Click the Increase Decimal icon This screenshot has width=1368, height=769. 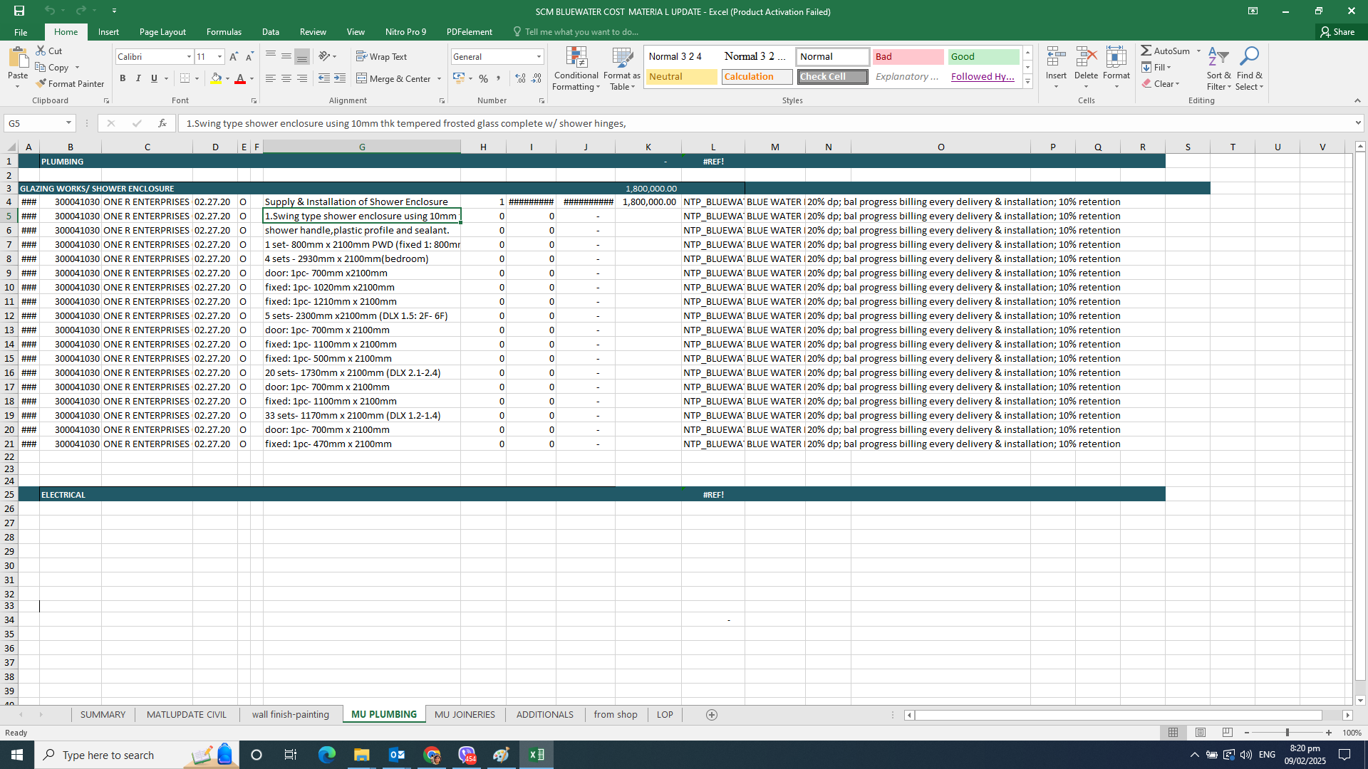[x=520, y=78]
